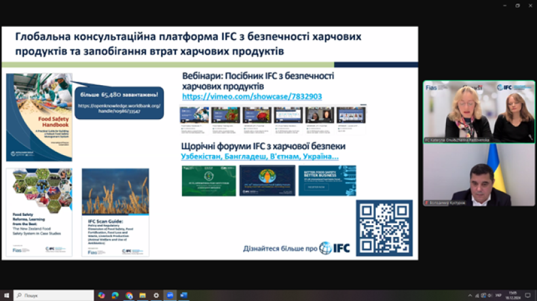Click the 'Дізнайтеся більше про' text
This screenshot has height=301, width=537.
(280, 249)
